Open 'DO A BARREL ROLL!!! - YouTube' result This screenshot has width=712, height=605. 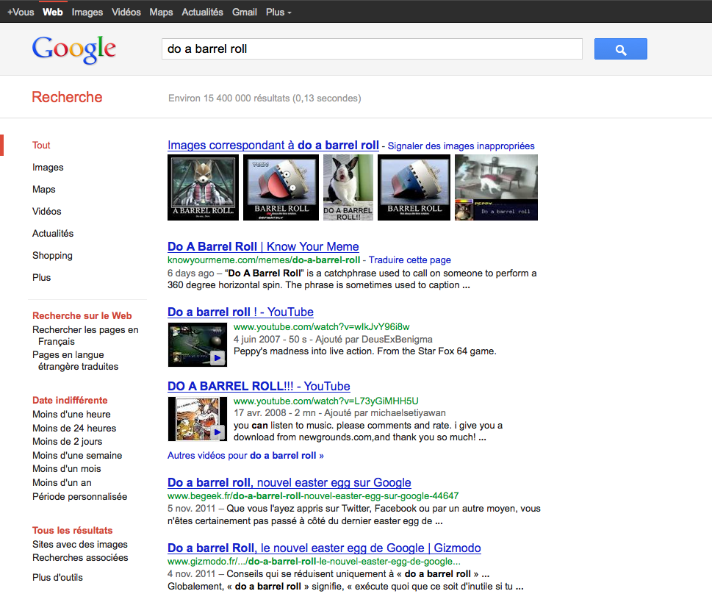tap(259, 387)
